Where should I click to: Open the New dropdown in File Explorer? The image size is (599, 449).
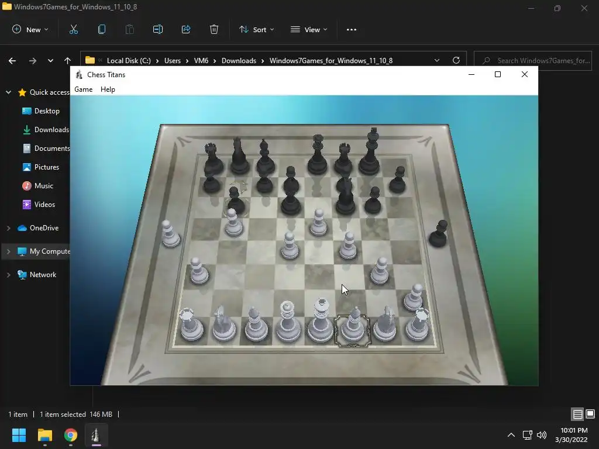(30, 29)
